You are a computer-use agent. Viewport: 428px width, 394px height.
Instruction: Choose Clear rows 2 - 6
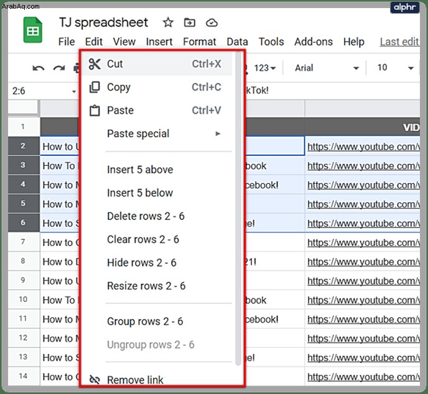tap(143, 239)
